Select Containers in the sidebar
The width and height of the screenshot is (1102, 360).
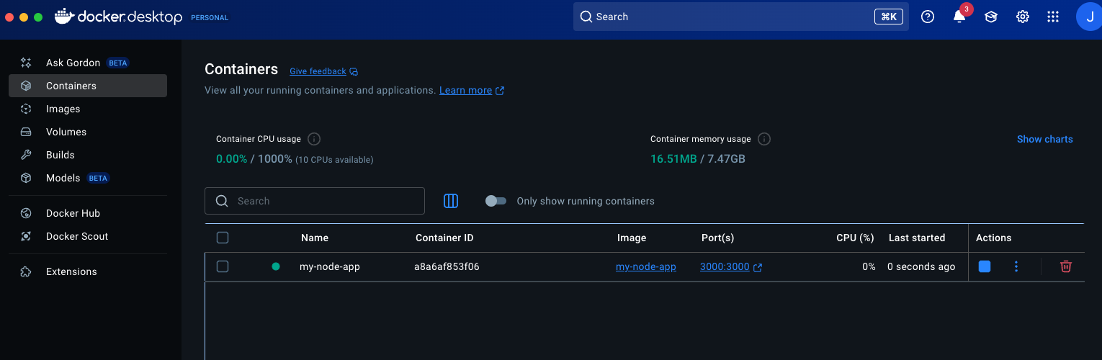pyautogui.click(x=88, y=86)
